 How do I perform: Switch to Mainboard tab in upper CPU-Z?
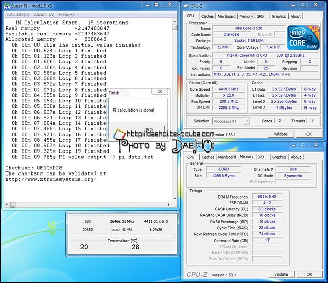point(227,16)
